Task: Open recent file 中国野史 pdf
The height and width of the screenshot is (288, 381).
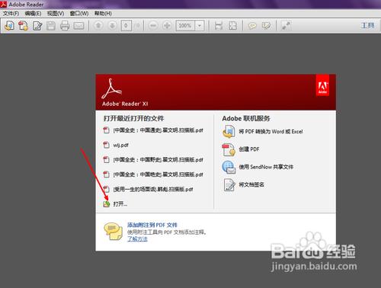Action: pyautogui.click(x=158, y=160)
